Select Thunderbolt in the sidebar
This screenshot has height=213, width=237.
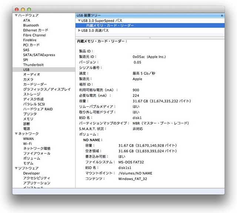coord(33,65)
